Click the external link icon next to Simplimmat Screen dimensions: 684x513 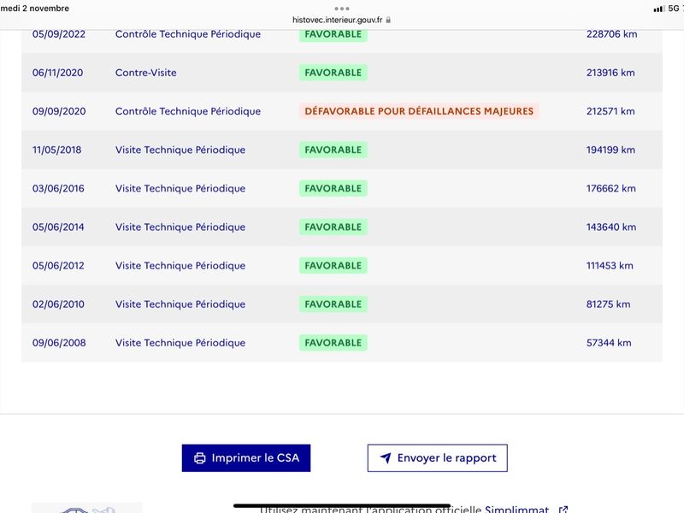tap(563, 509)
